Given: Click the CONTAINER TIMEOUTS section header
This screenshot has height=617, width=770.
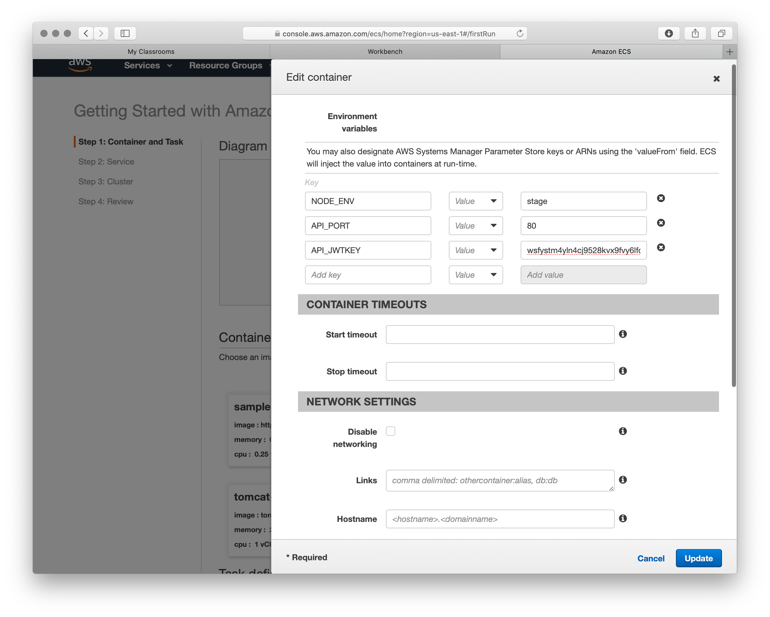Looking at the screenshot, I should click(x=508, y=304).
